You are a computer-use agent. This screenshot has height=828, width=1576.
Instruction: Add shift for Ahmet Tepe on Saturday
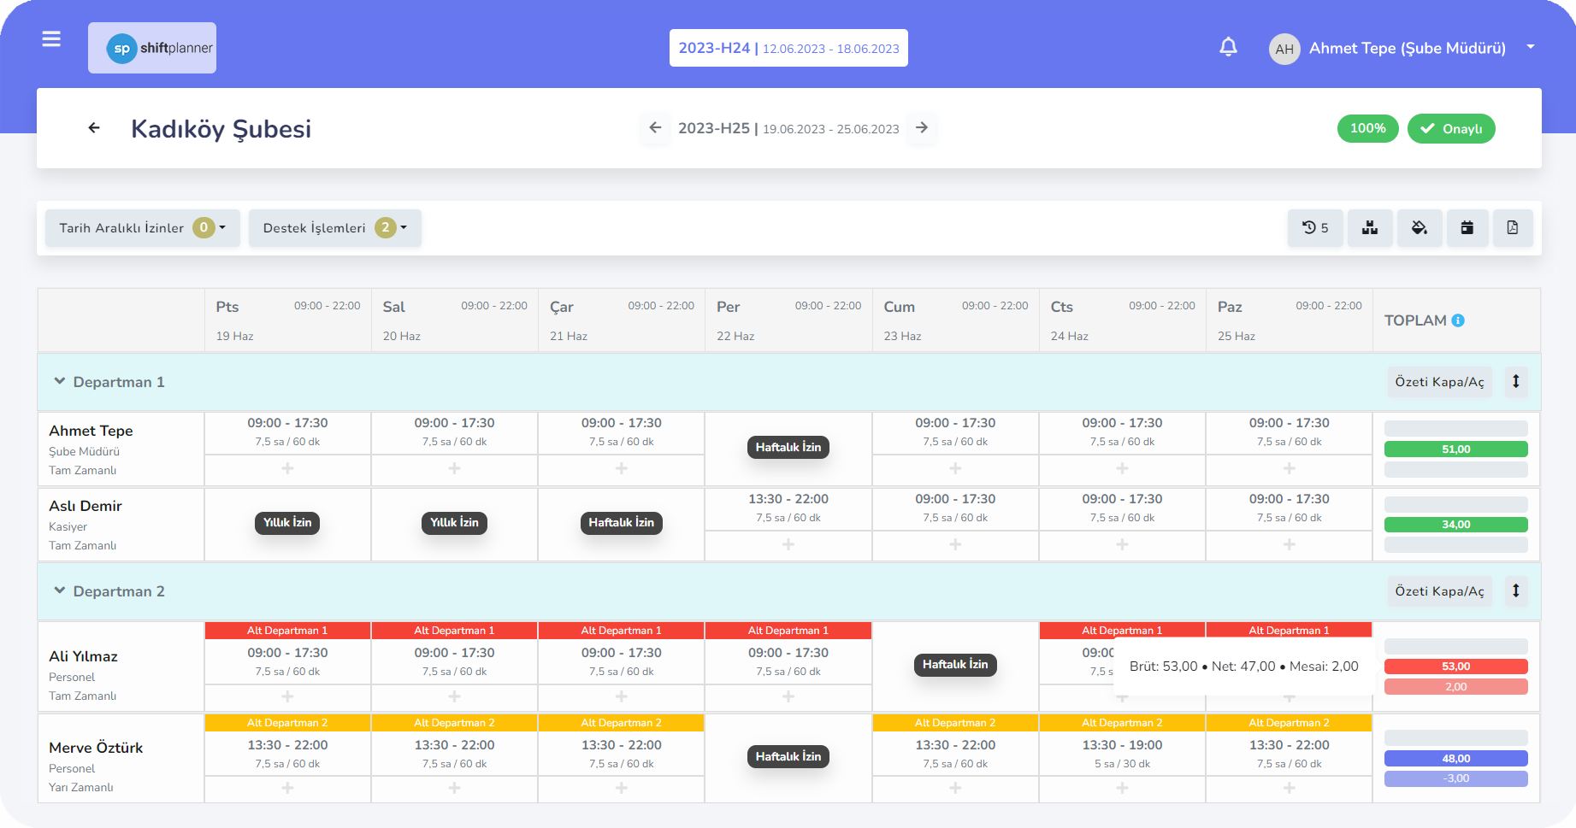pos(1122,469)
